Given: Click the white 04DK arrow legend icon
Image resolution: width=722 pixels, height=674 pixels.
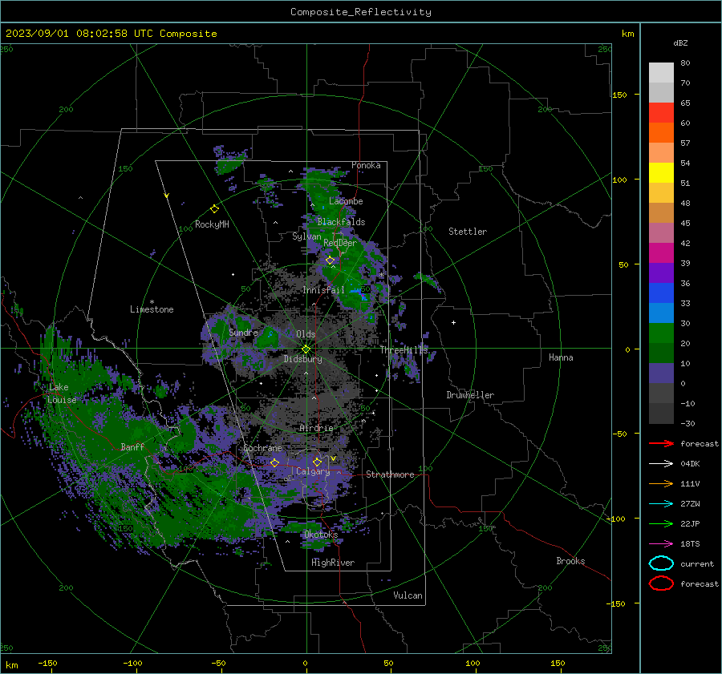Looking at the screenshot, I should (661, 464).
